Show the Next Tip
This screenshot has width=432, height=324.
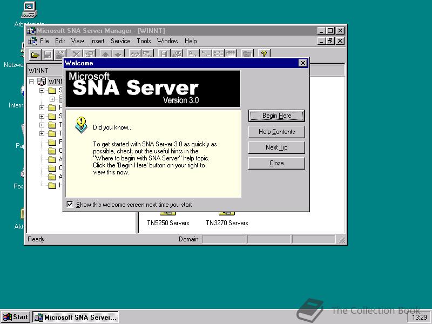click(x=276, y=147)
